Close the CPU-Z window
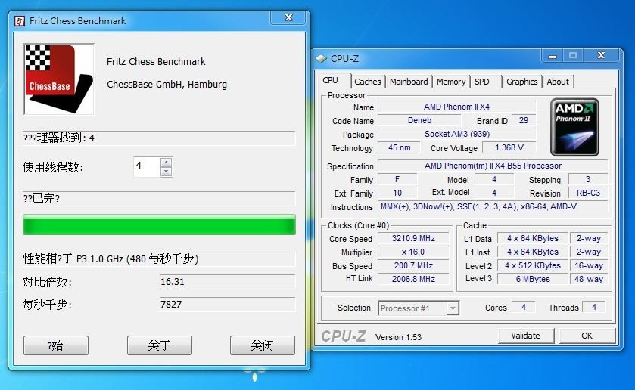 (x=602, y=55)
